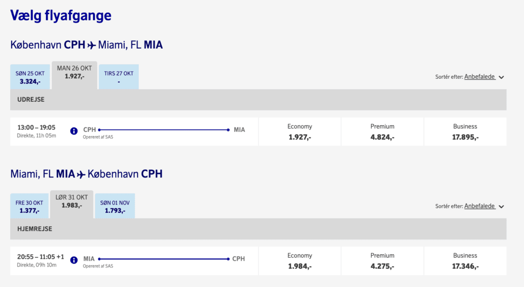Open return flight Anbefalede sort link

coord(479,206)
